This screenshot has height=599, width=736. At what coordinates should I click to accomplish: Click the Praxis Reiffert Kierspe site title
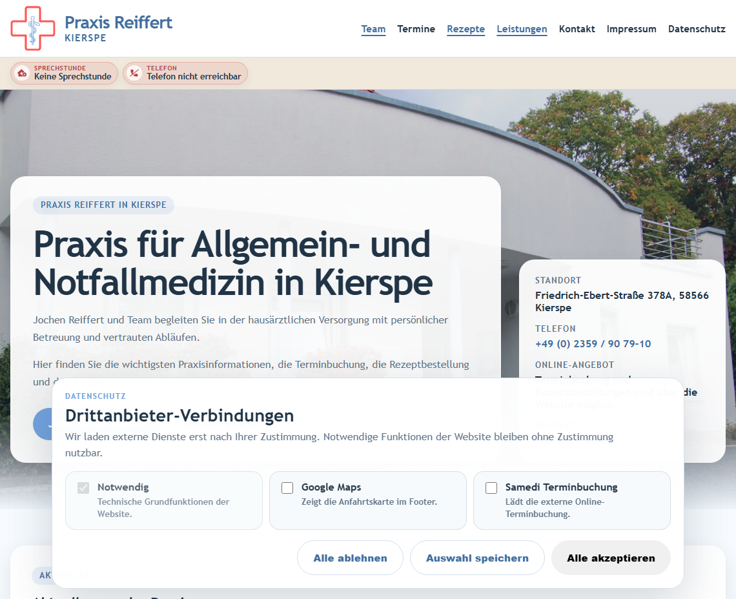click(118, 28)
